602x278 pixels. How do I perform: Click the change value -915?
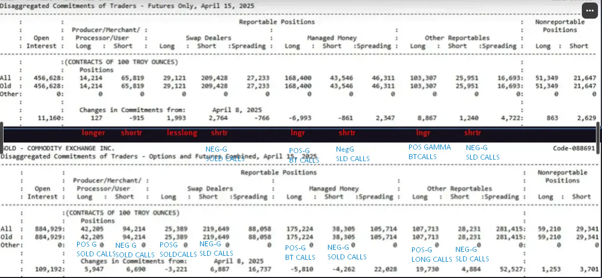click(x=137, y=118)
